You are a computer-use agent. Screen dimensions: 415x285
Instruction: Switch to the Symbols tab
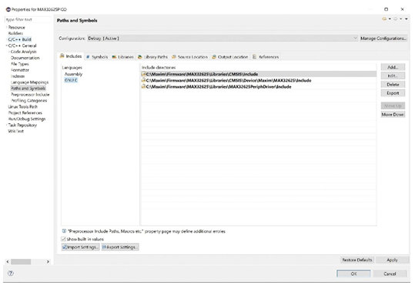[x=97, y=57]
